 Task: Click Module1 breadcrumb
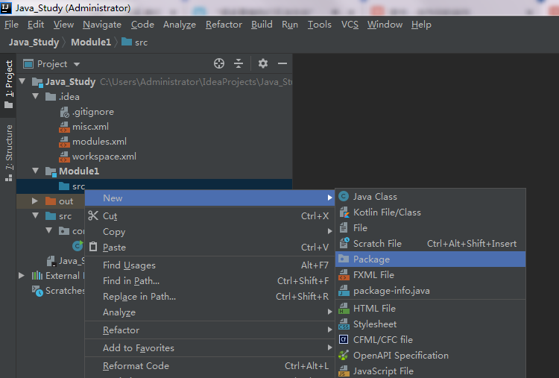[91, 42]
